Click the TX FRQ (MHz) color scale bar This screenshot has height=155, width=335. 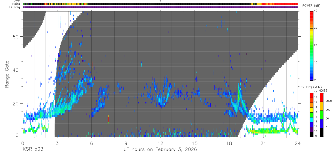click(x=312, y=114)
